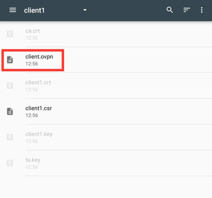The width and height of the screenshot is (212, 198).
Task: Open the three-dot overflow menu
Action: (202, 10)
